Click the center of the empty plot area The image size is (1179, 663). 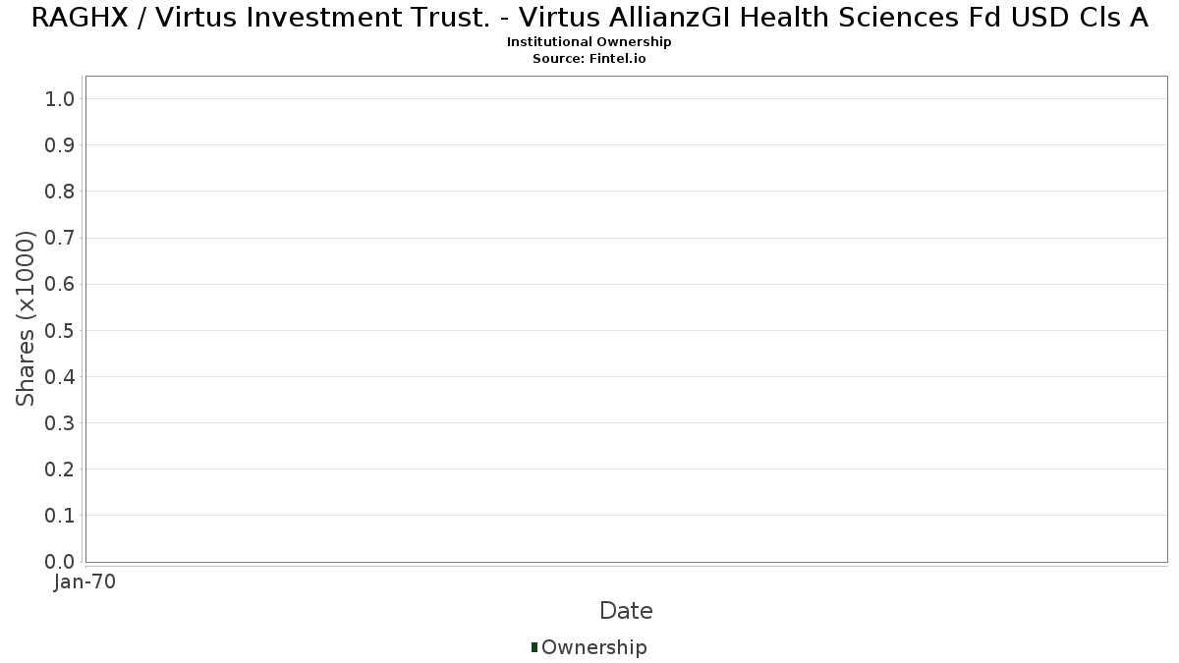click(x=626, y=319)
